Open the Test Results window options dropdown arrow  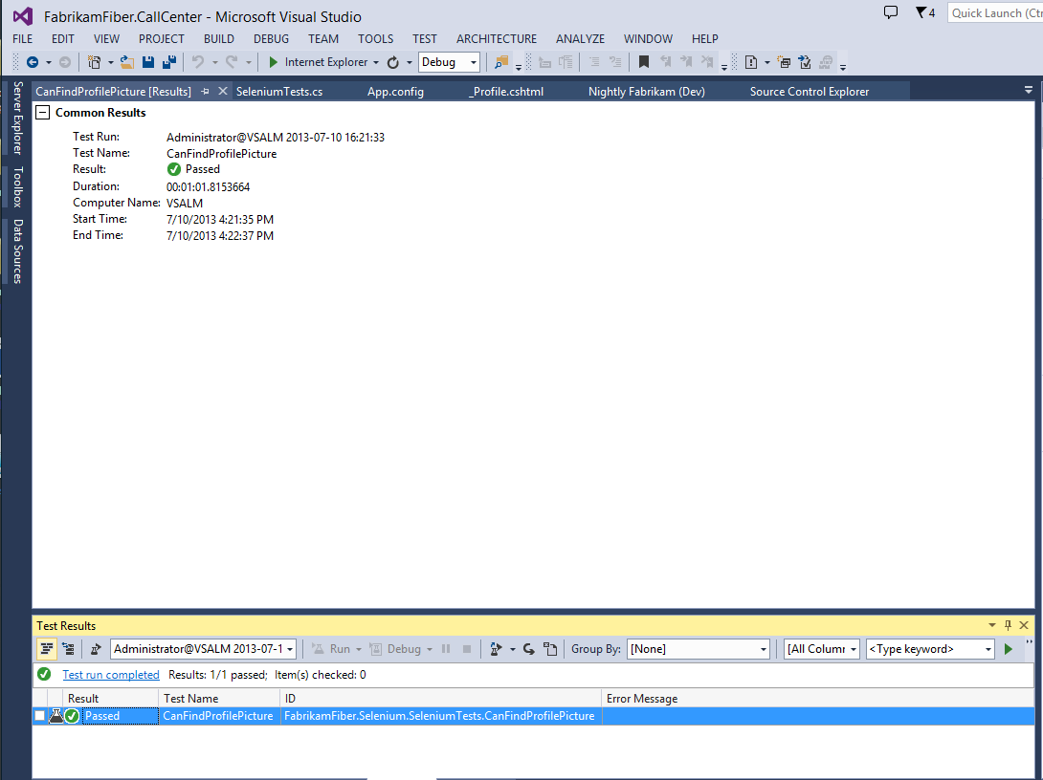[991, 625]
